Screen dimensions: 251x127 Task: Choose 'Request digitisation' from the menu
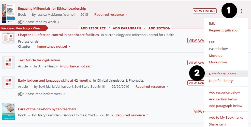tap(224, 30)
